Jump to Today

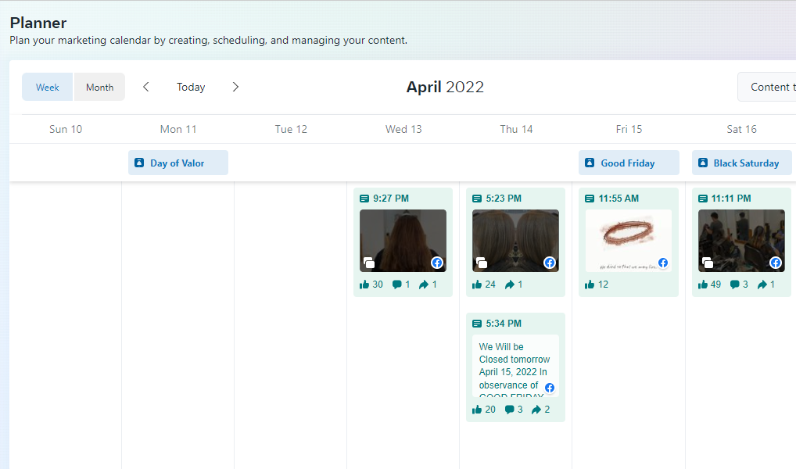191,87
